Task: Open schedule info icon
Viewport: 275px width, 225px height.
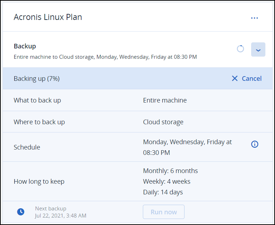Action: click(254, 144)
